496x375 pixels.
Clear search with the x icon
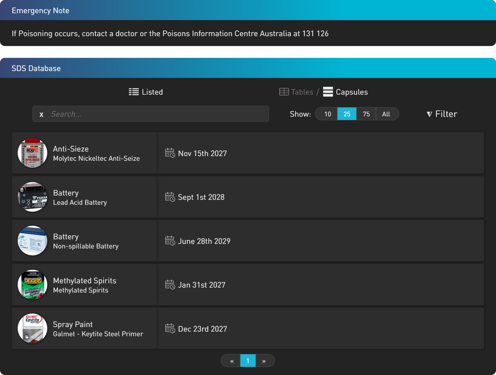point(41,114)
